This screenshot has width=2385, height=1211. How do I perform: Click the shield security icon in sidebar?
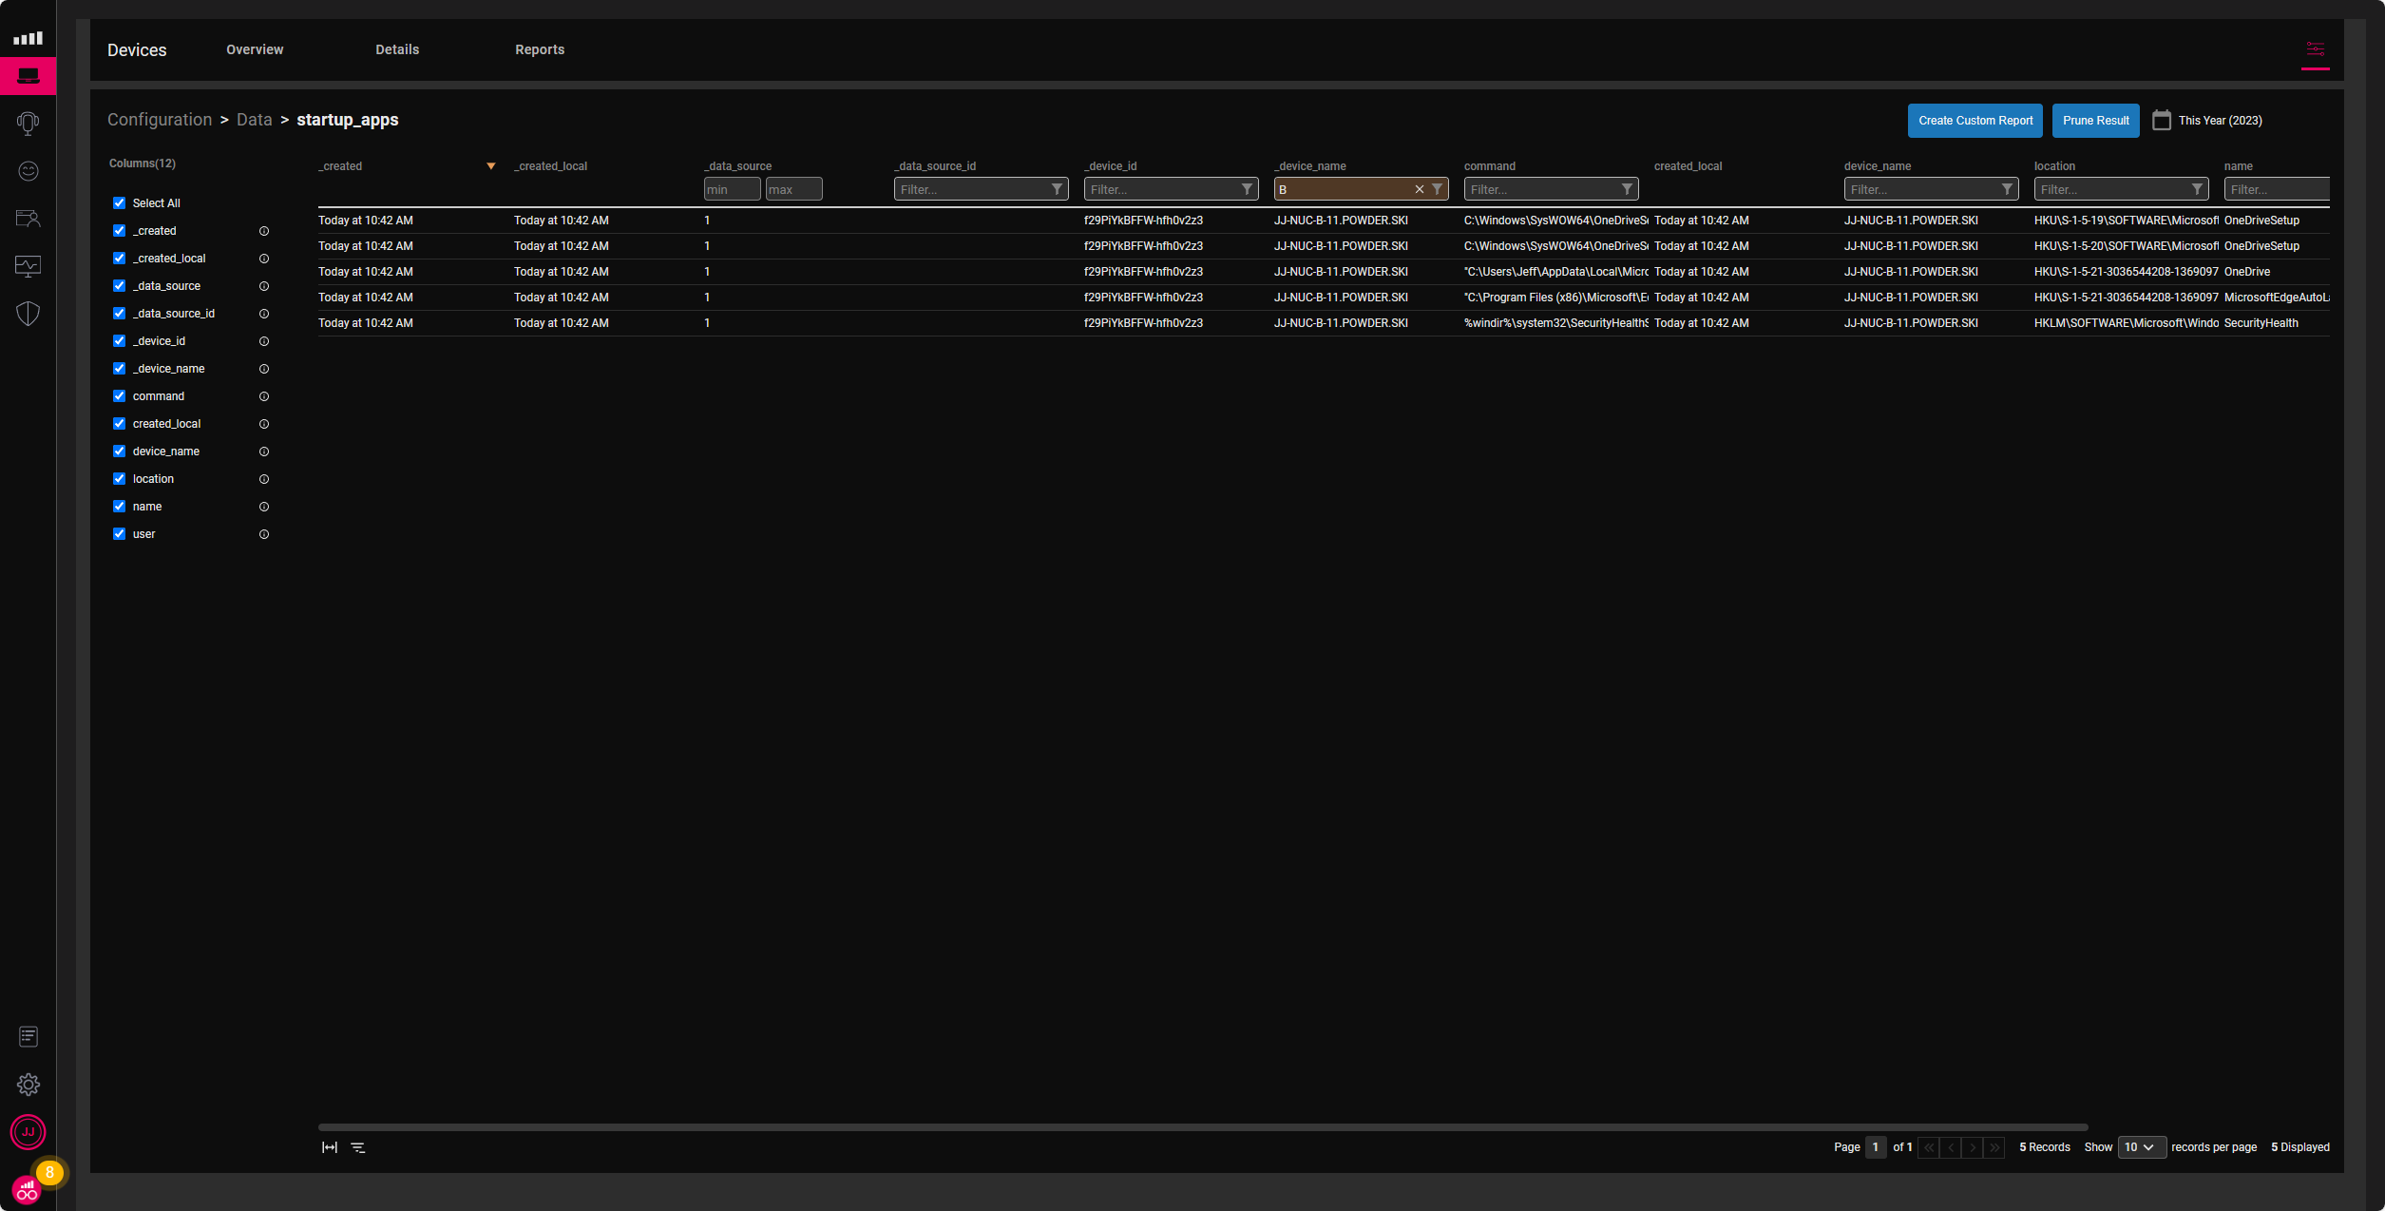(29, 314)
